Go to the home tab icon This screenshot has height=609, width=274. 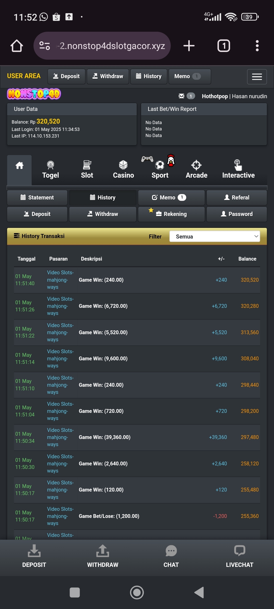[x=20, y=166]
